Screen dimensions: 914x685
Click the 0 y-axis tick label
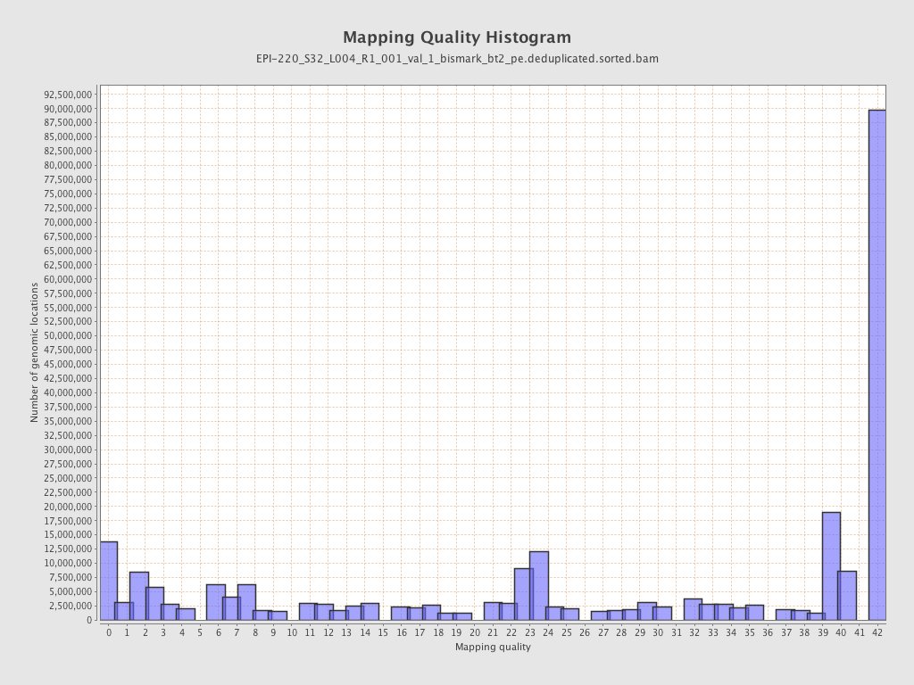point(89,621)
